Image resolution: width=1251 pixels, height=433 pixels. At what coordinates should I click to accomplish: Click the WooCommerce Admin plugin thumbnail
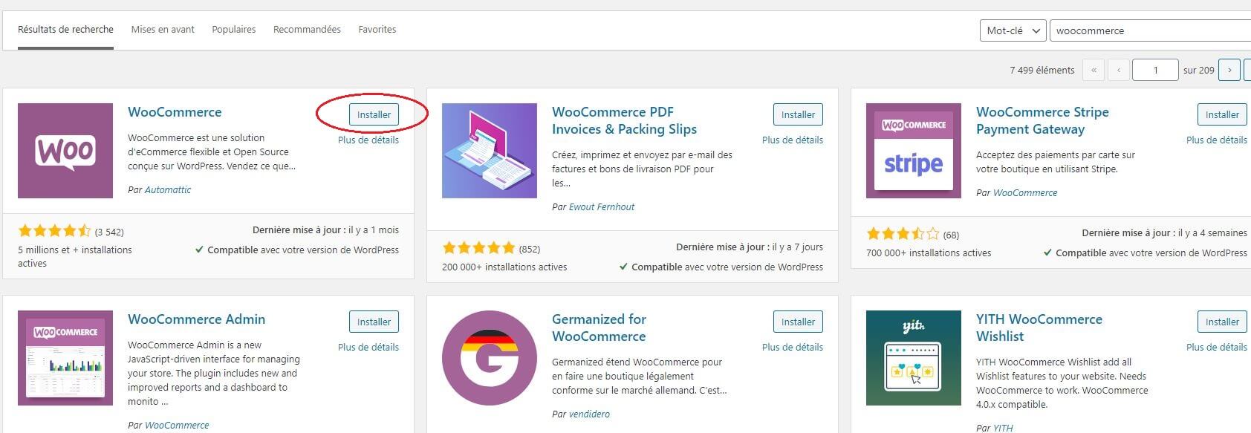point(65,358)
